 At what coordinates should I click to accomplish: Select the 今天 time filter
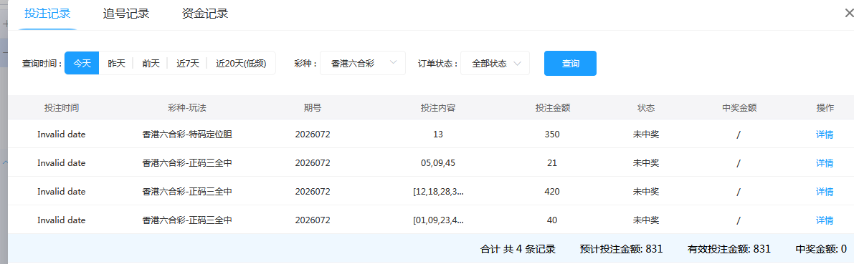click(x=82, y=63)
